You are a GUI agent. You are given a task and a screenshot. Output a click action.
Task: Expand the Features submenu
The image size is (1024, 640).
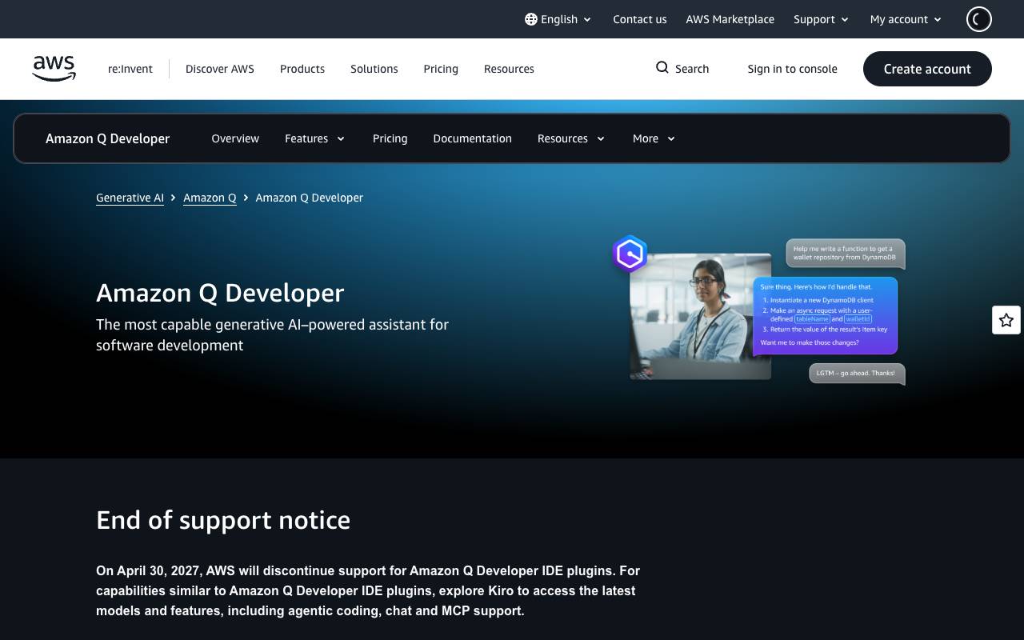(315, 138)
